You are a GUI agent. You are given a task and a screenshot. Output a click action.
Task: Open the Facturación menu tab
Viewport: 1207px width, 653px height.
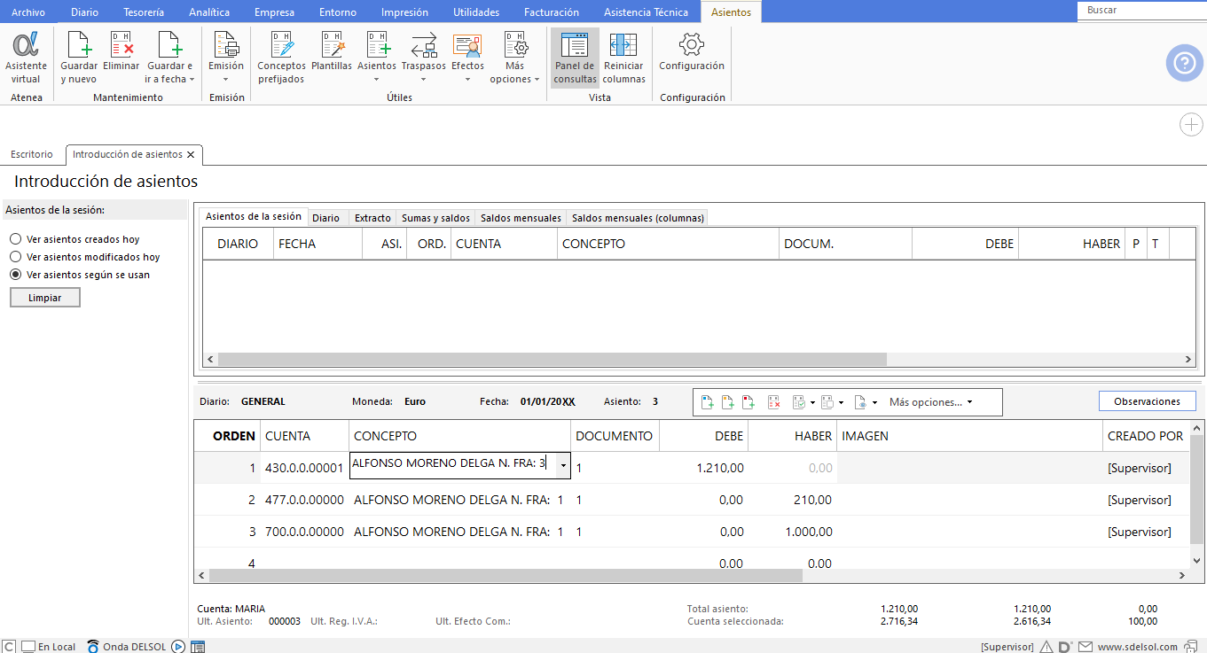(x=552, y=12)
